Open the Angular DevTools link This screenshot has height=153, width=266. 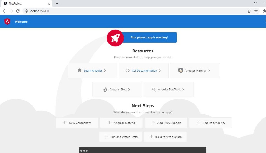pyautogui.click(x=168, y=89)
